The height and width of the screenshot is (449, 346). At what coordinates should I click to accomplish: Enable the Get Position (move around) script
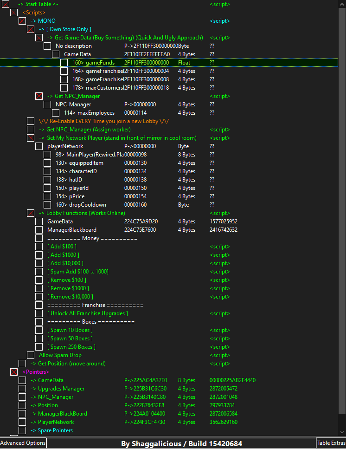pos(22,364)
